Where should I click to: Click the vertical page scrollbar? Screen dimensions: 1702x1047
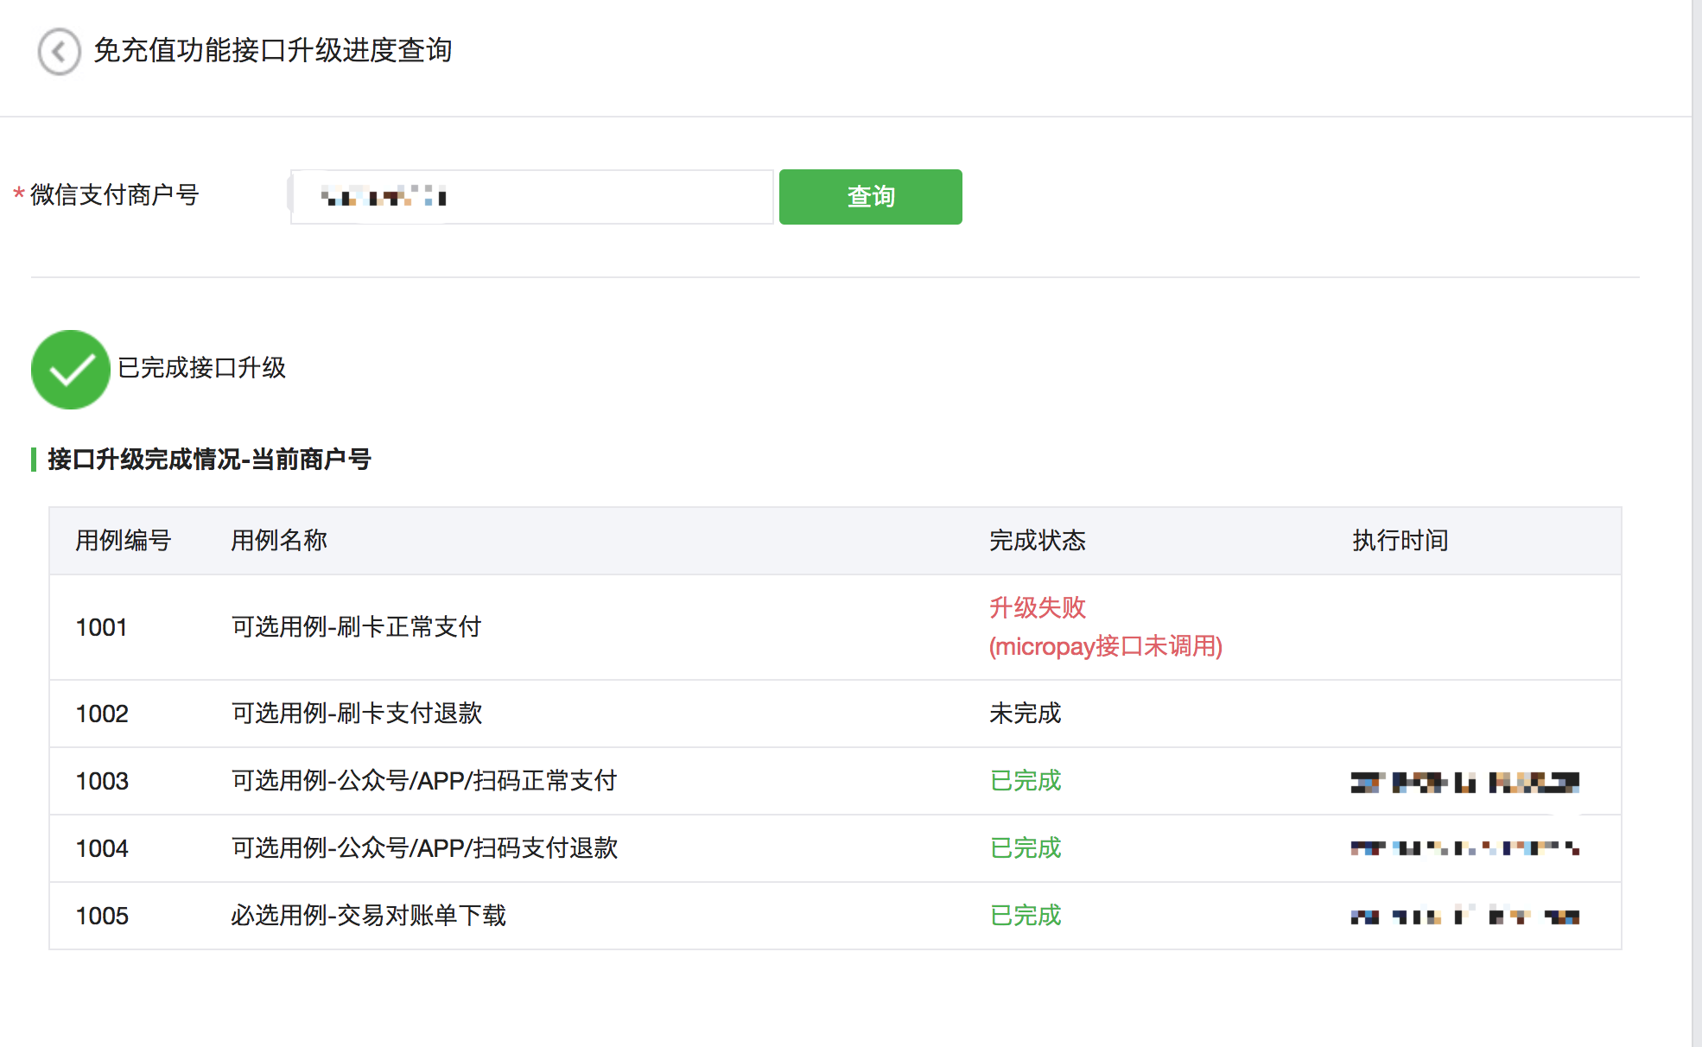click(1696, 523)
